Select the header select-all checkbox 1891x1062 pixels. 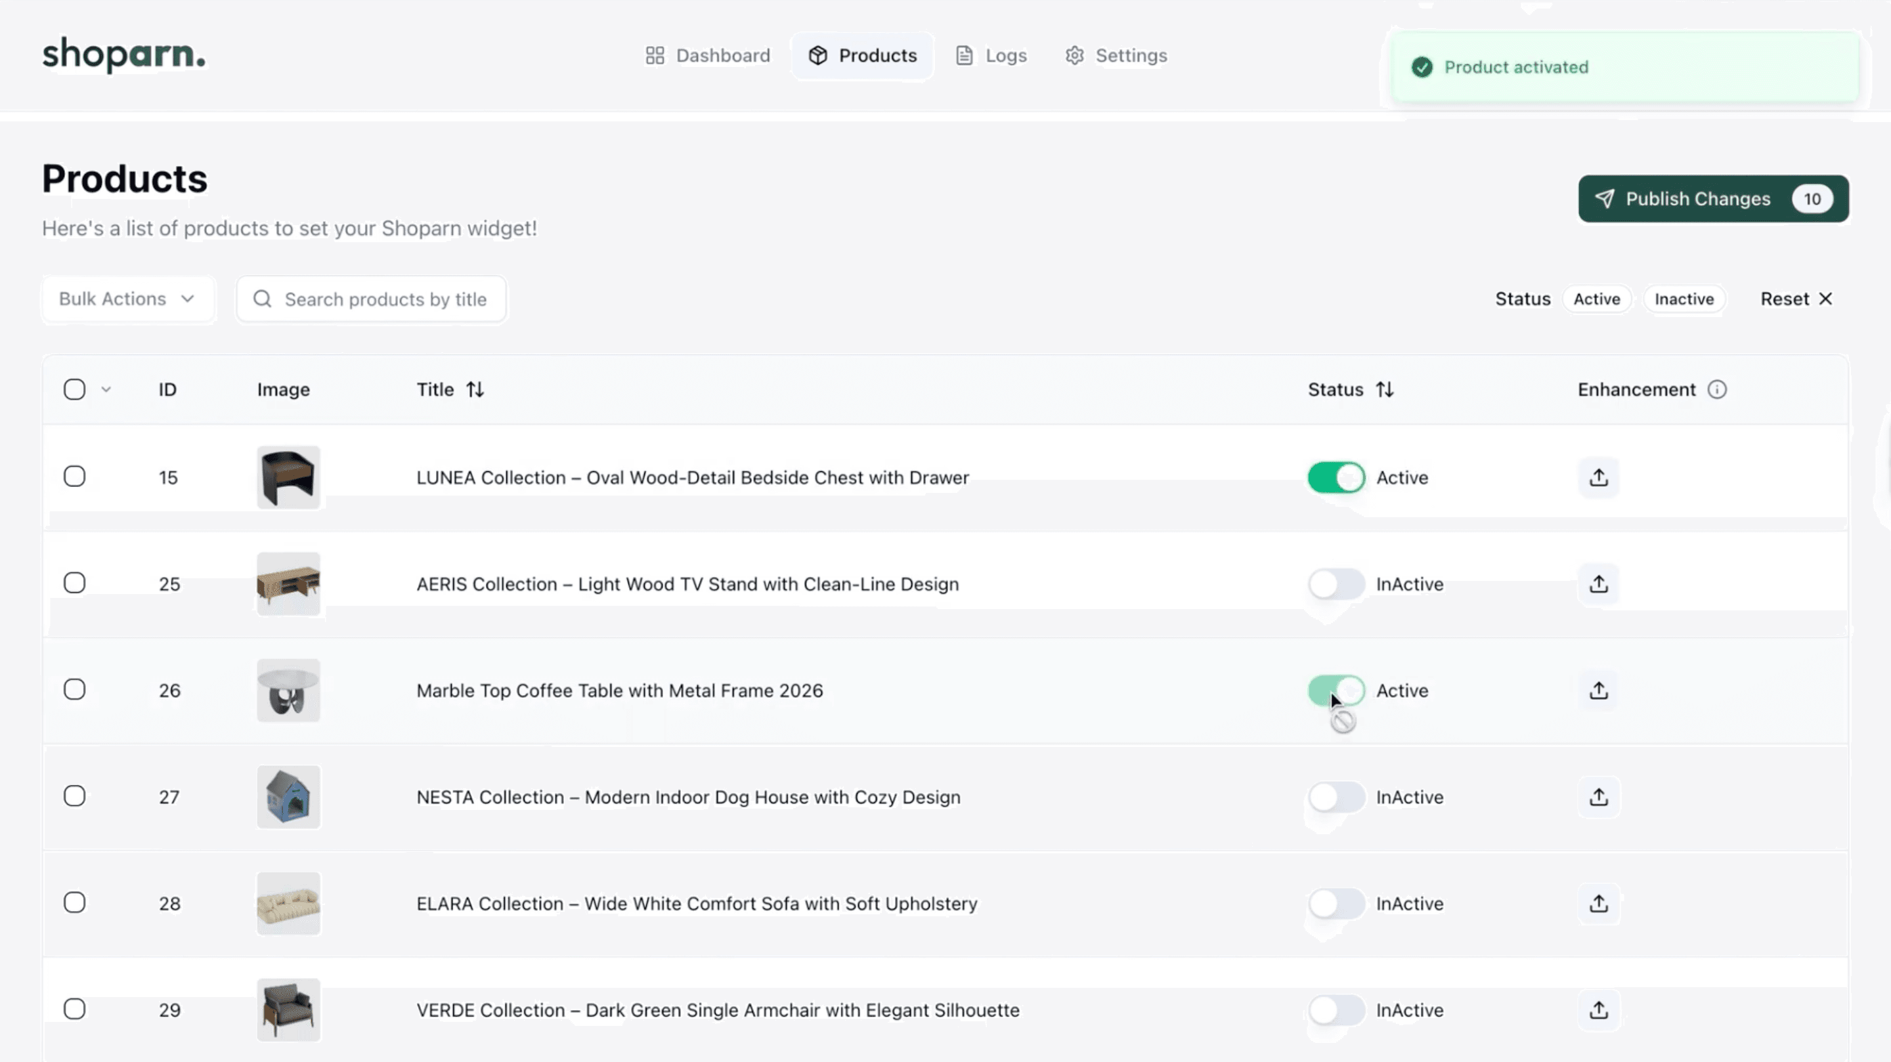click(75, 389)
